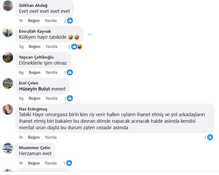Click thumbs-up reaction on Yaşıcan Çeltikoğlu's comment
The width and height of the screenshot is (219, 175).
[x=70, y=72]
